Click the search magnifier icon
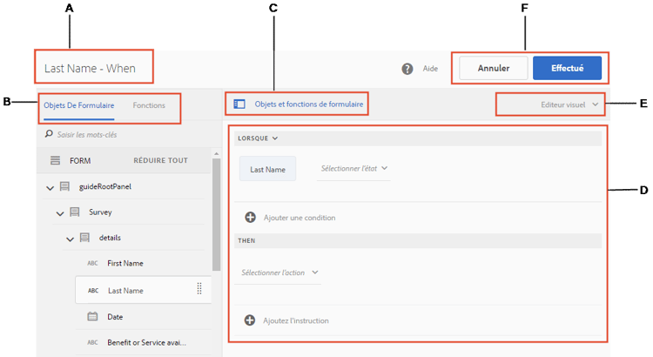Viewport: 653px width, 357px height. [49, 134]
